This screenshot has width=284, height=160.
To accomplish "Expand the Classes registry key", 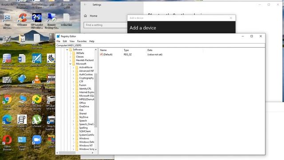I will [71, 57].
